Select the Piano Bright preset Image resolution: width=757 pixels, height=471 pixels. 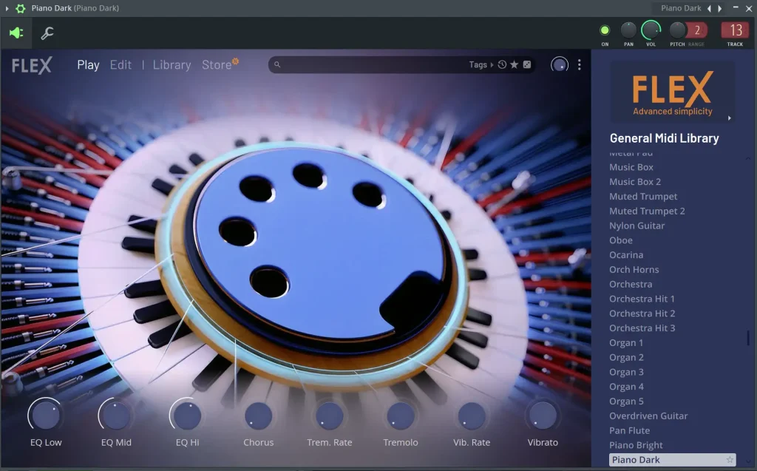point(636,445)
